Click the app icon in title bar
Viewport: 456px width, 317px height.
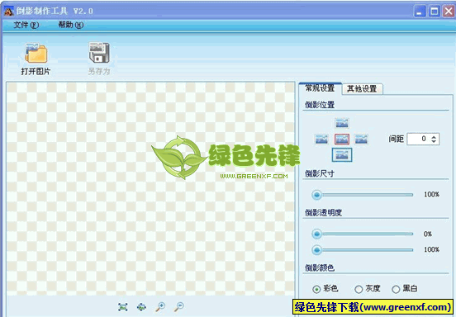click(9, 12)
